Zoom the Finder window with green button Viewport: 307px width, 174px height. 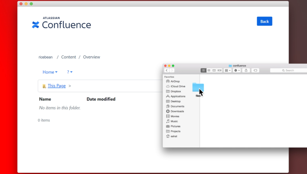[x=173, y=66]
